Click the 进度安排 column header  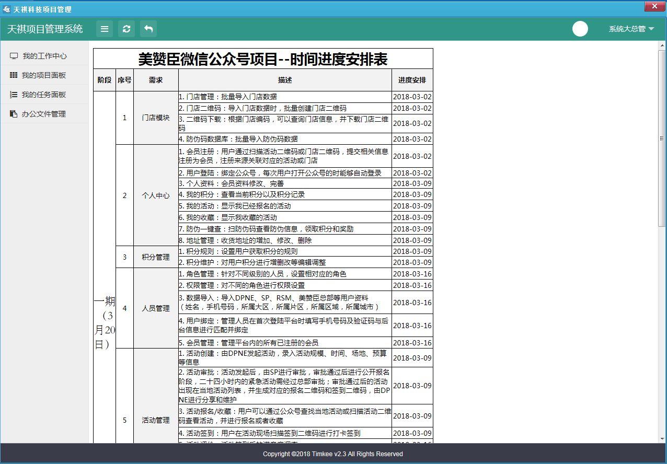point(412,79)
